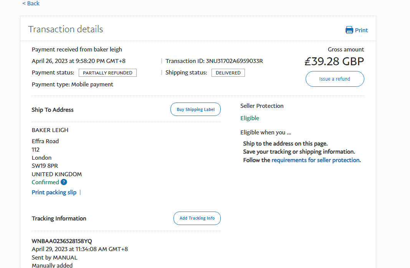Open requirements for seller protection link

pyautogui.click(x=316, y=160)
